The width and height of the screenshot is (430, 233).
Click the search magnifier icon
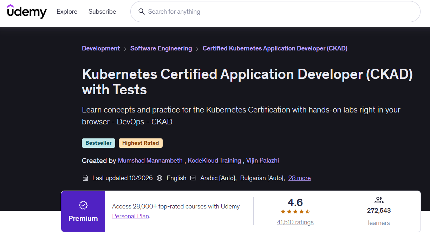(142, 12)
